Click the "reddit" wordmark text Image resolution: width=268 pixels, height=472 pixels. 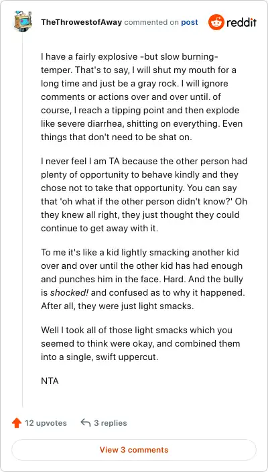coord(241,22)
